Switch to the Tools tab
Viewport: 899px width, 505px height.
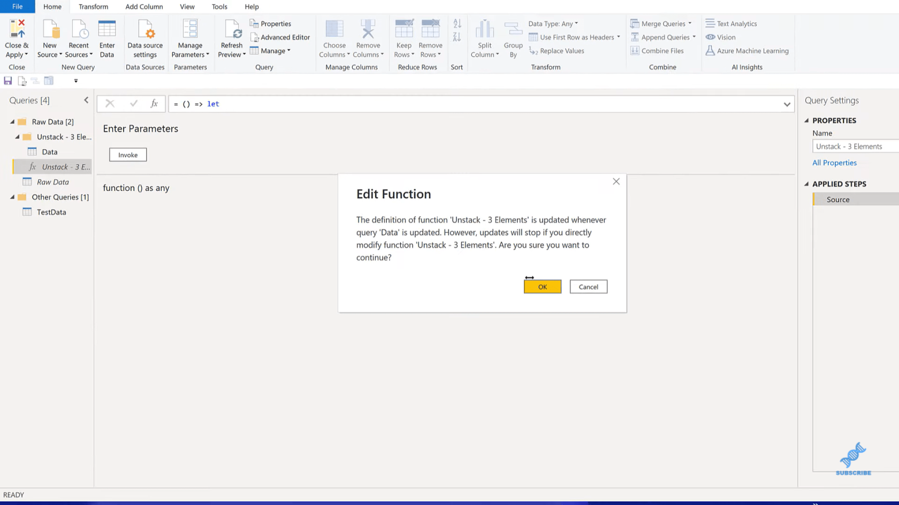click(219, 6)
